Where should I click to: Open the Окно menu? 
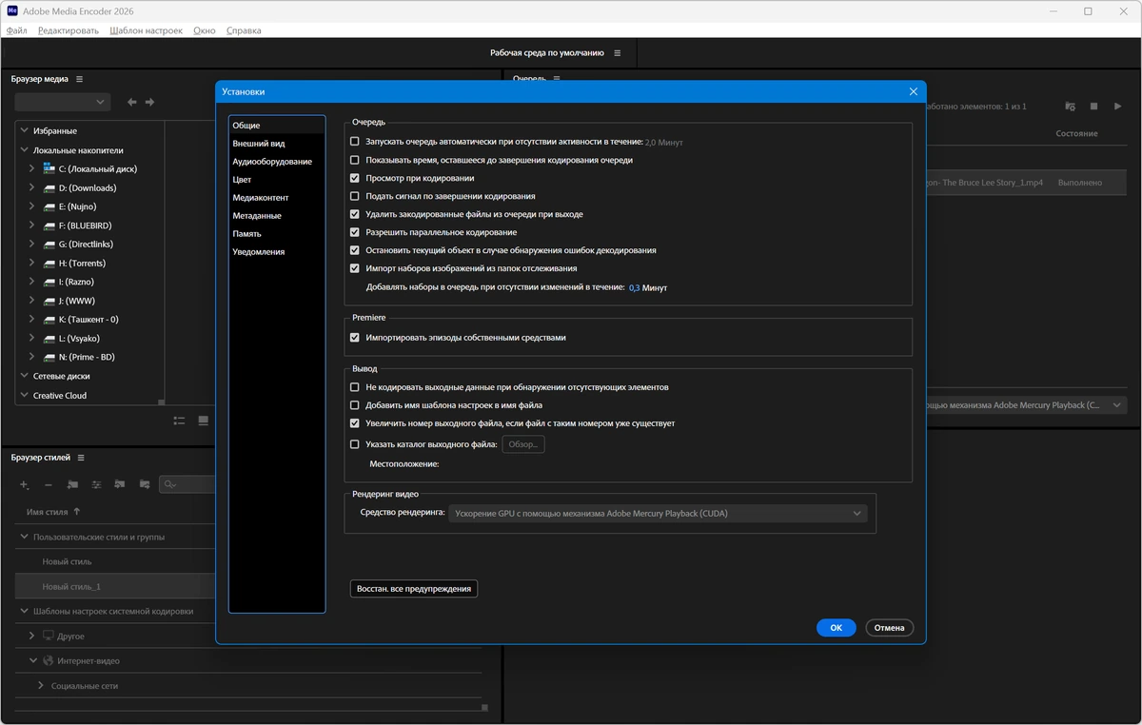click(x=205, y=30)
